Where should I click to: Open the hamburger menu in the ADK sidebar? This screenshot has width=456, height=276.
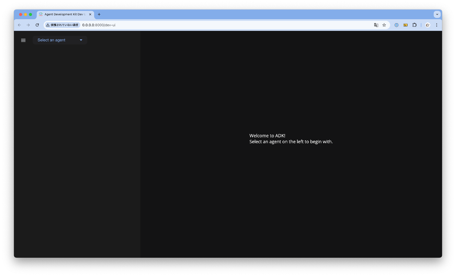click(23, 40)
